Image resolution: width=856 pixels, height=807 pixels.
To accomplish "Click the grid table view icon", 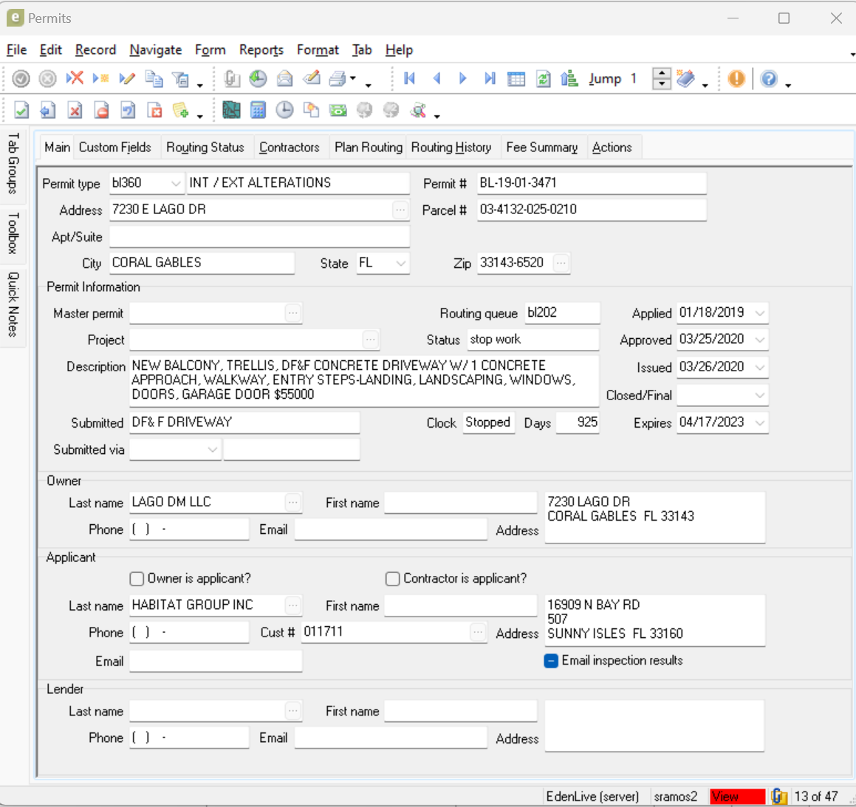I will click(x=516, y=78).
